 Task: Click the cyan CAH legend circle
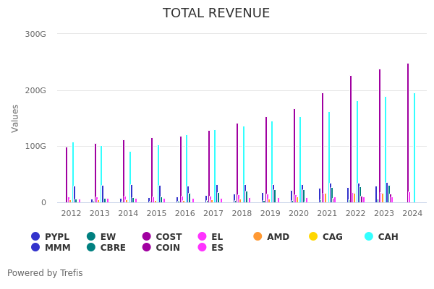(x=369, y=236)
